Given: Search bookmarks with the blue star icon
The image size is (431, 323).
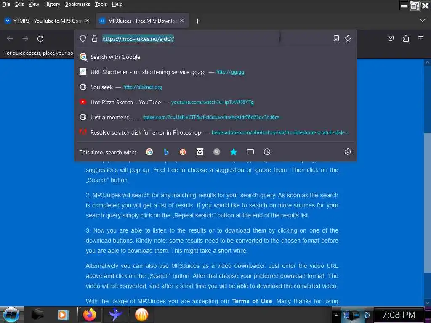Looking at the screenshot, I should coord(234,152).
